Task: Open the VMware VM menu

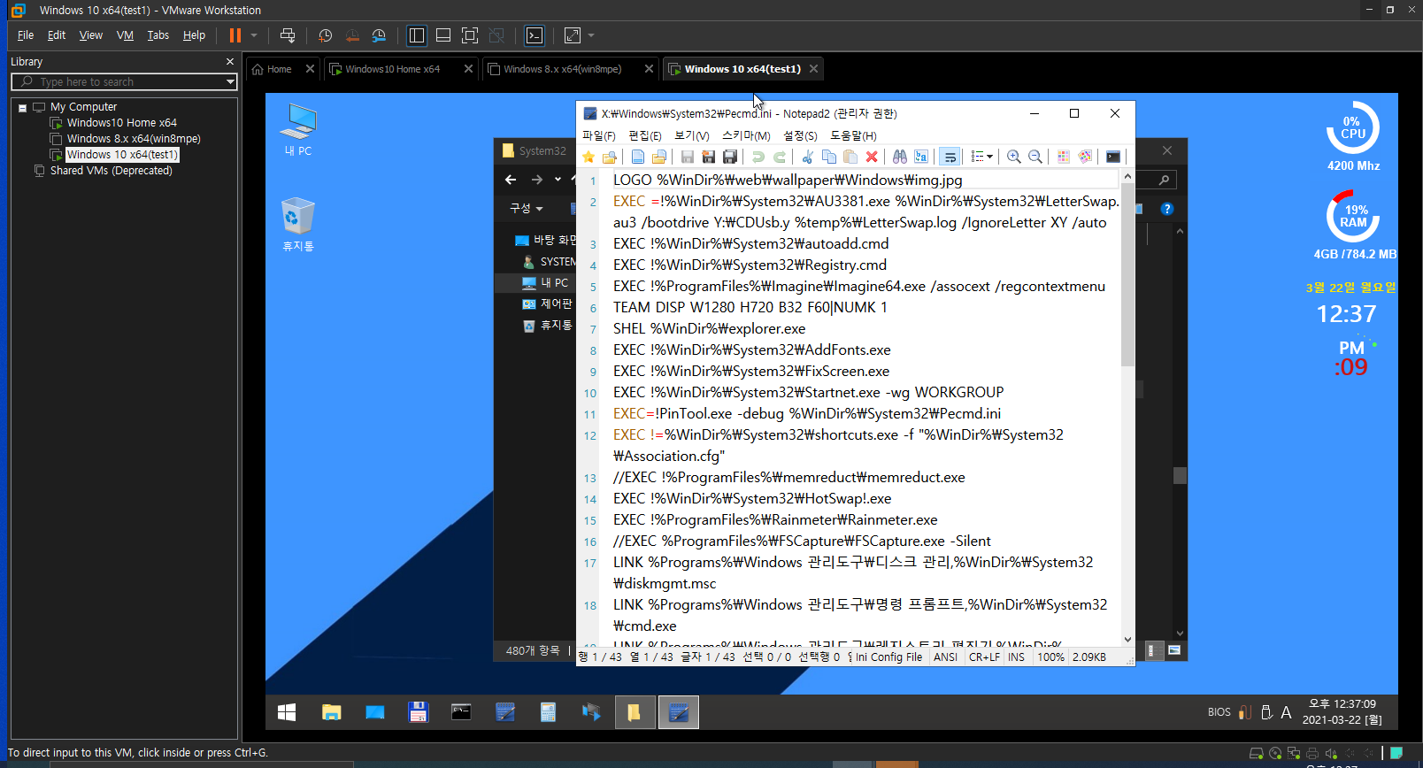Action: point(125,35)
